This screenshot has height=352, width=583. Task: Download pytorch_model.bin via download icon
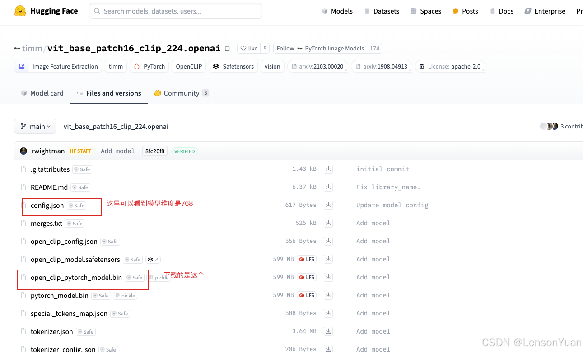click(x=329, y=295)
